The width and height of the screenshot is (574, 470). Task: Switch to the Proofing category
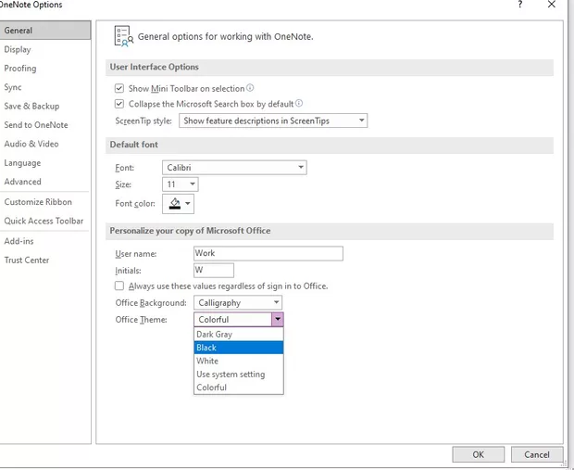coord(20,69)
